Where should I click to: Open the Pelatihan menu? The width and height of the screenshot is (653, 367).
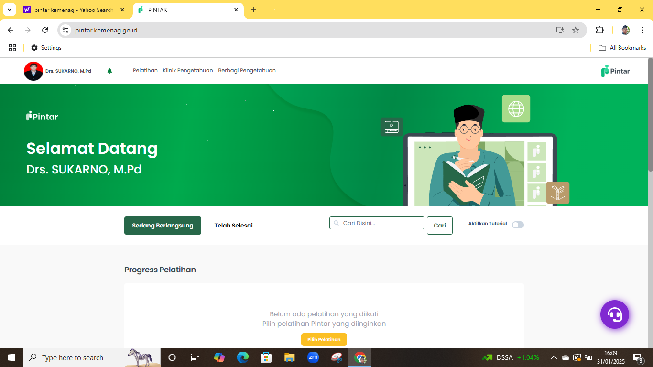pyautogui.click(x=145, y=71)
